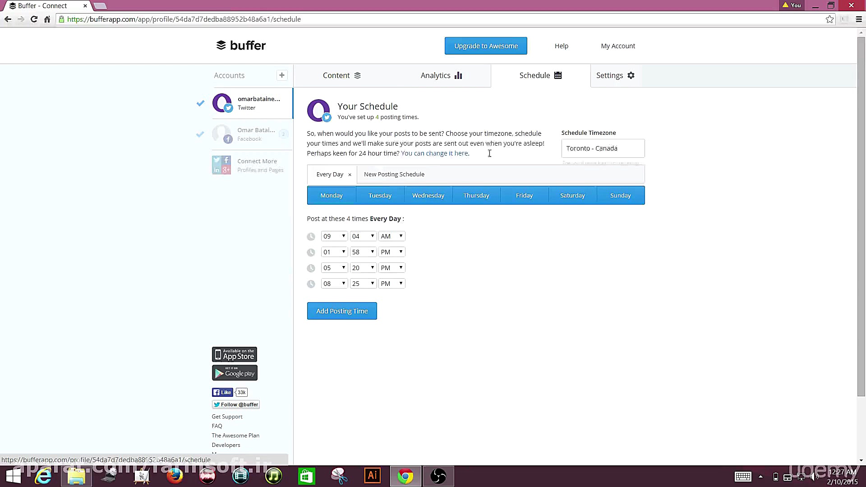Click the clock icon beside the 09:04 AM posting time

click(x=311, y=237)
